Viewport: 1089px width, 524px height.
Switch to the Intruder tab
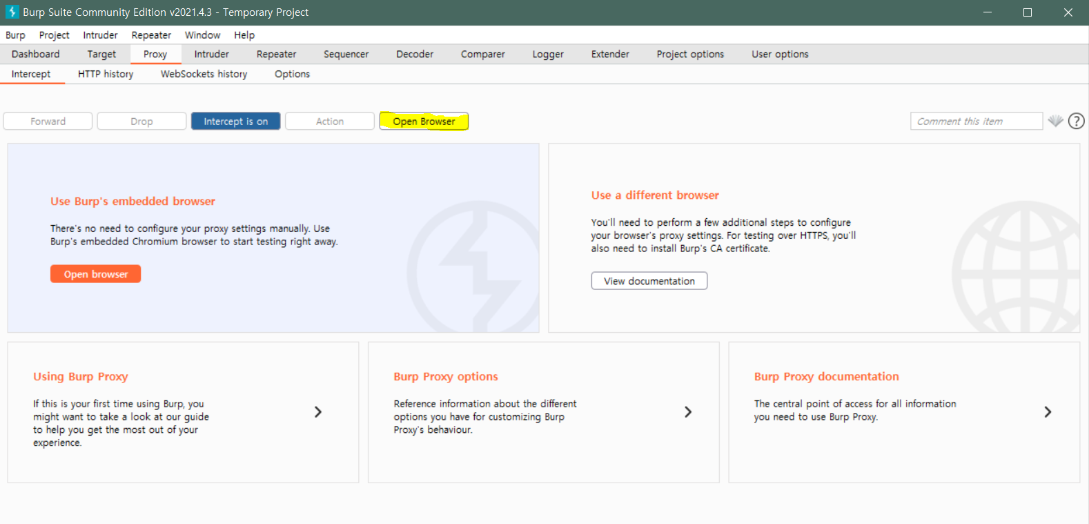[x=212, y=54]
